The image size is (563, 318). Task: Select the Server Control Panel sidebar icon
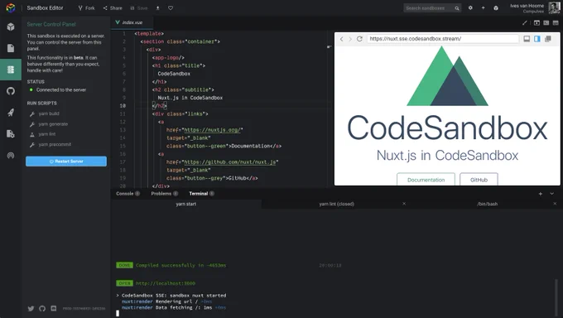pos(11,70)
